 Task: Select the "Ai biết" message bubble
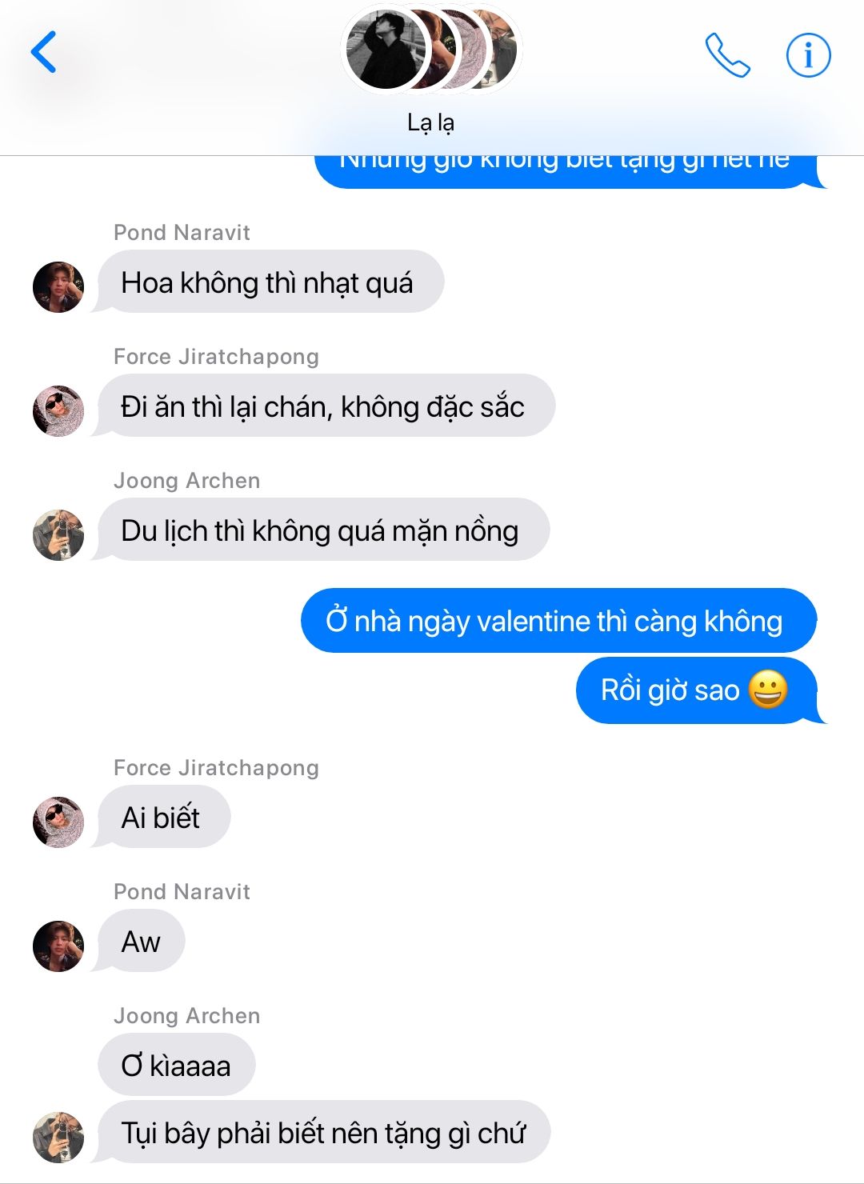click(x=164, y=818)
